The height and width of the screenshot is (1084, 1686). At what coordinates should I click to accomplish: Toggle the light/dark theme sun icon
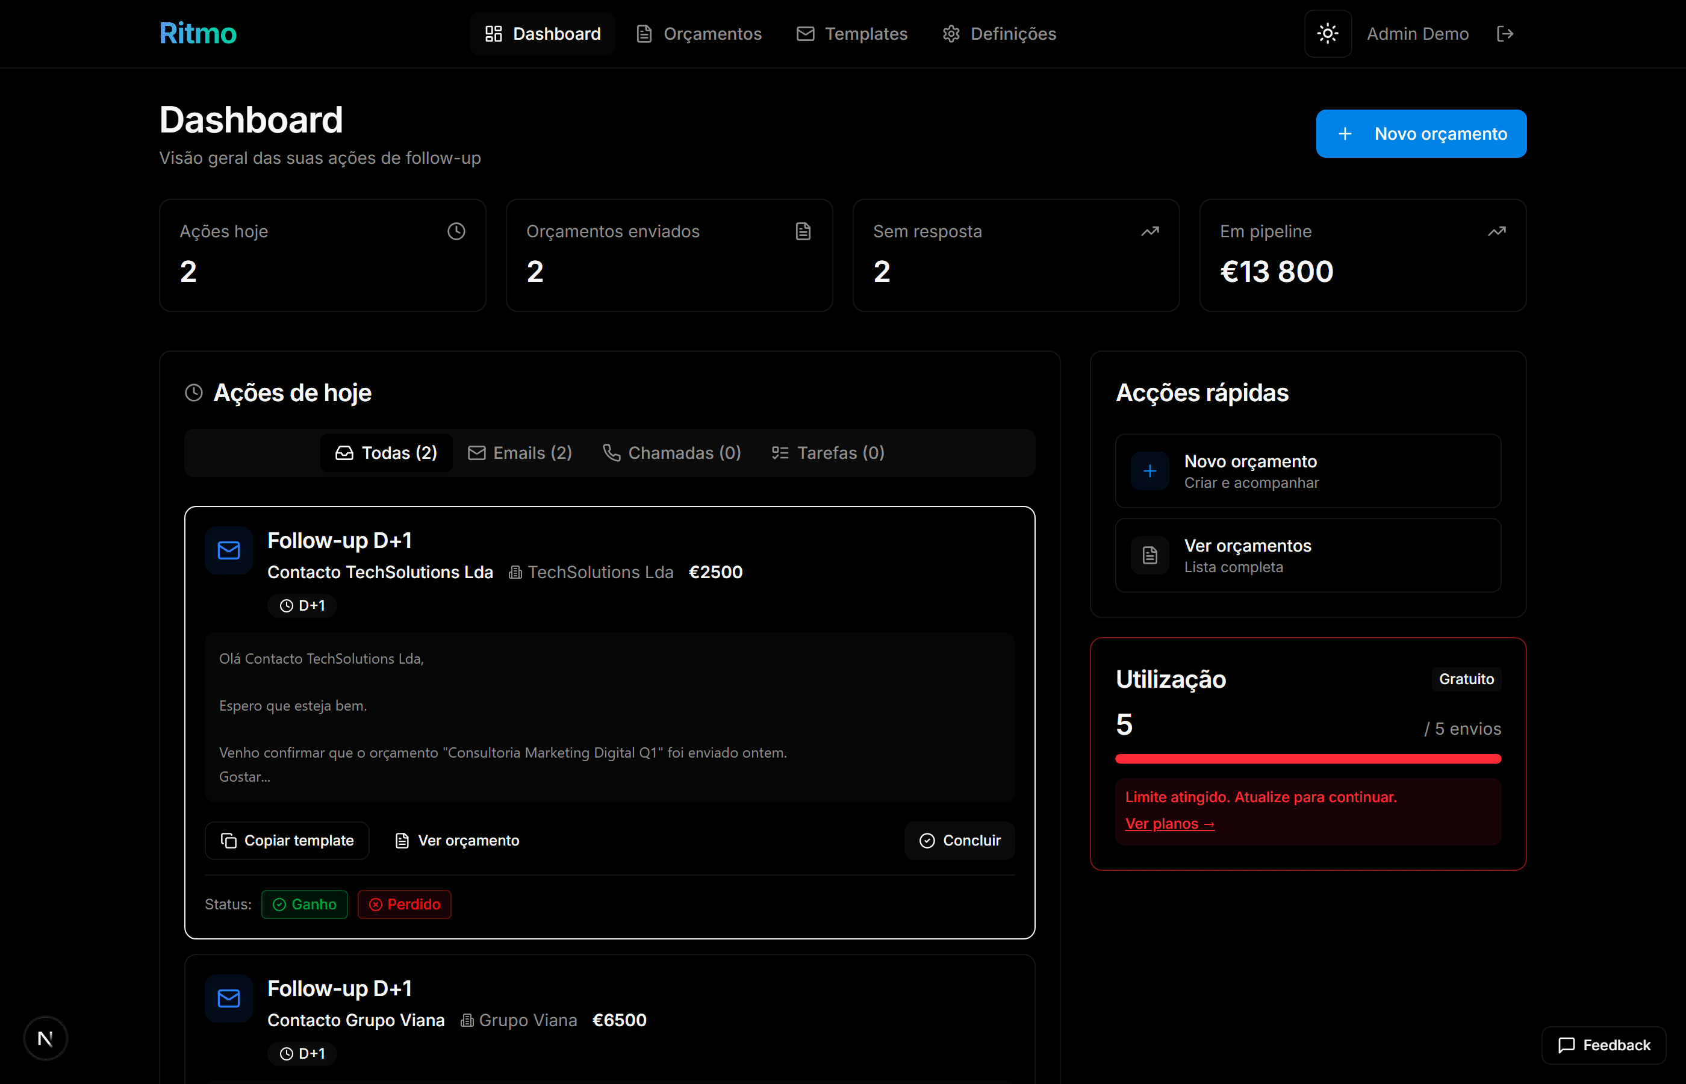[x=1327, y=34]
